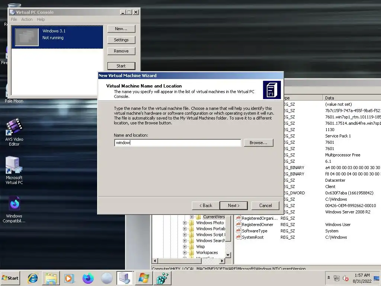The image size is (381, 286).
Task: Open the Windows Start menu
Action: point(10,278)
